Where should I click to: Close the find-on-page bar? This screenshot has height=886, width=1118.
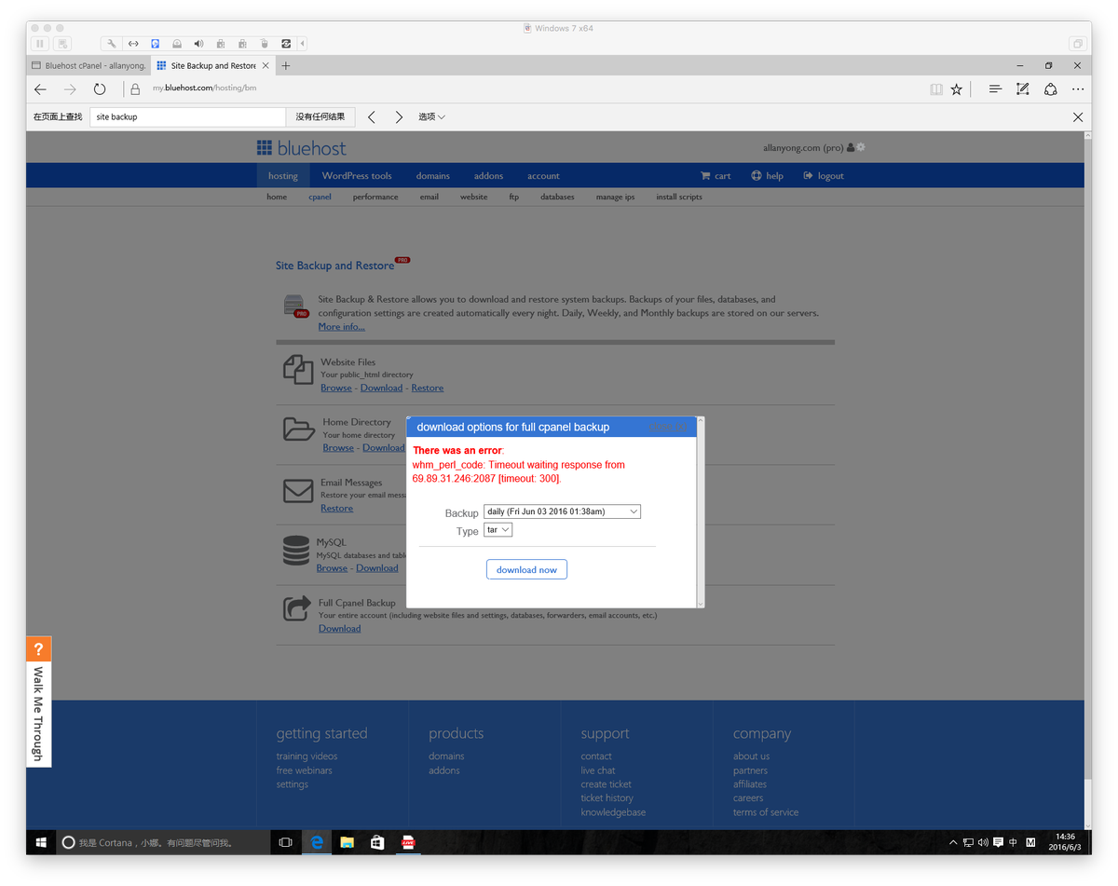[1078, 117]
